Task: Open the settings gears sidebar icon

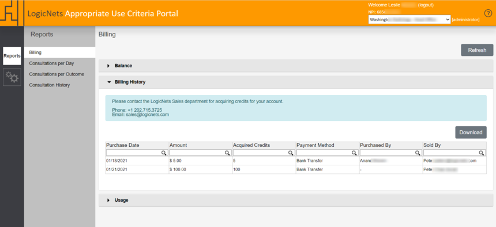Action: 12,77
